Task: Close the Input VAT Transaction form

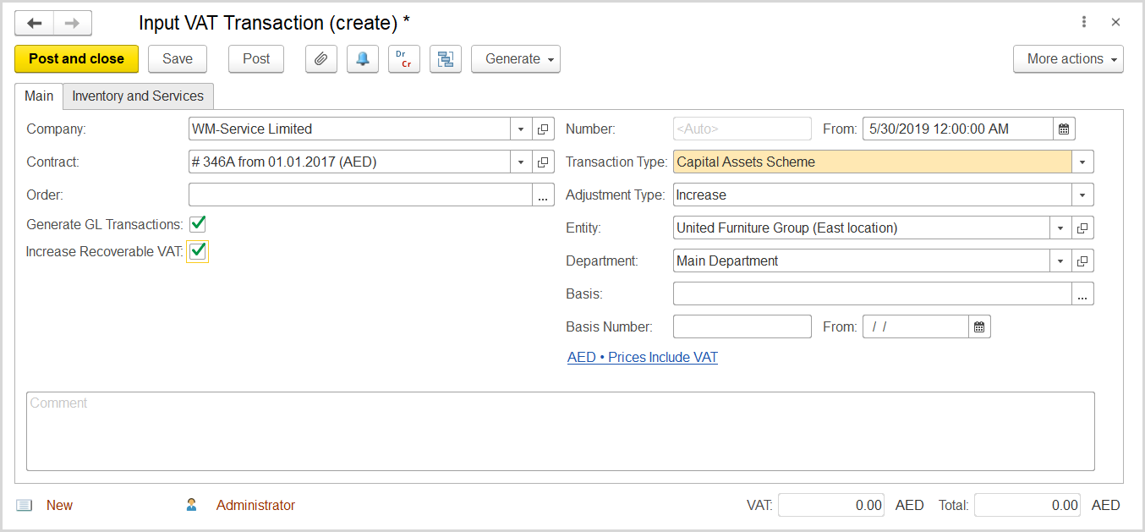Action: tap(1115, 23)
